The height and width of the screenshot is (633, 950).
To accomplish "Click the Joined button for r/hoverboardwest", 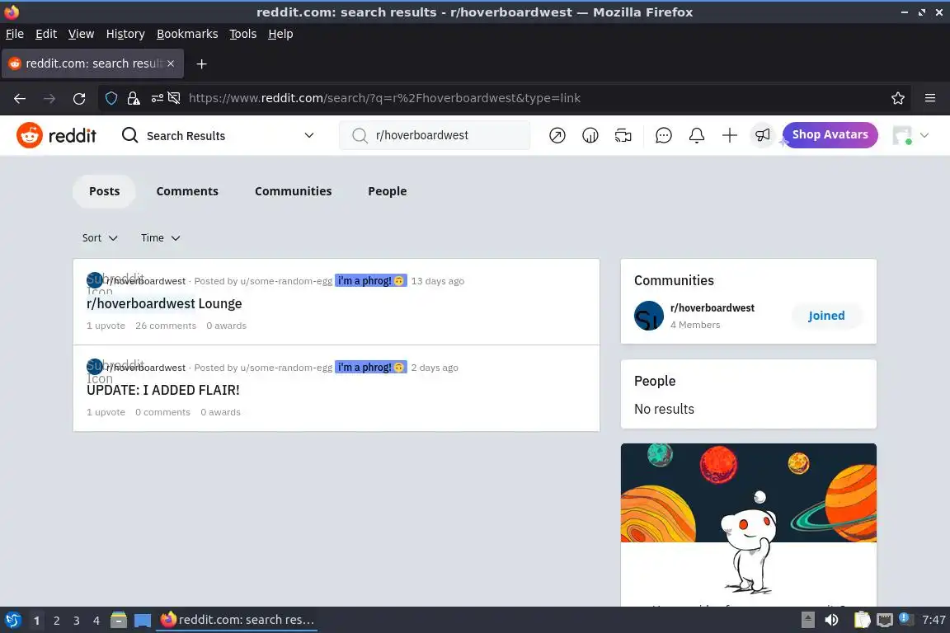I will 826,316.
